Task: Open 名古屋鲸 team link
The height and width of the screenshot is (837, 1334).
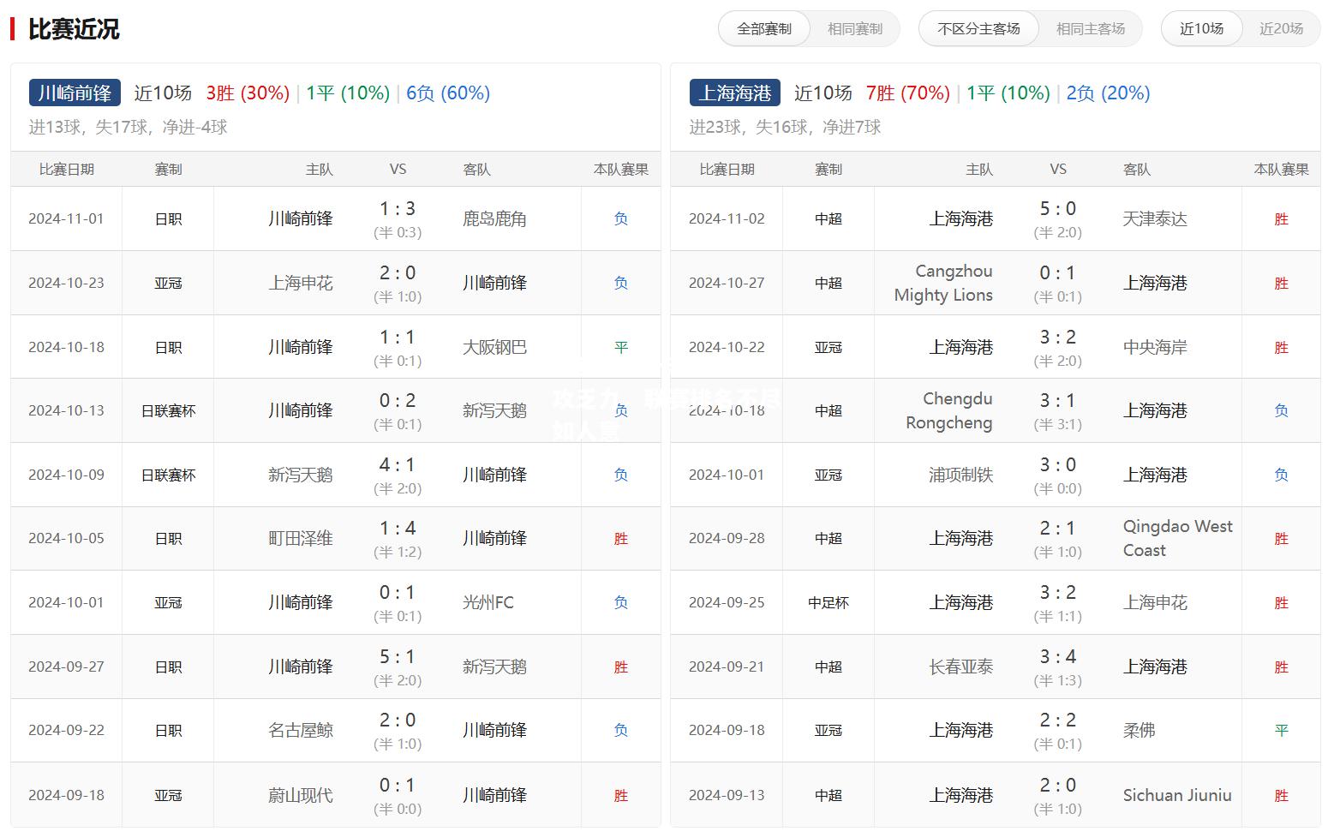Action: point(301,730)
